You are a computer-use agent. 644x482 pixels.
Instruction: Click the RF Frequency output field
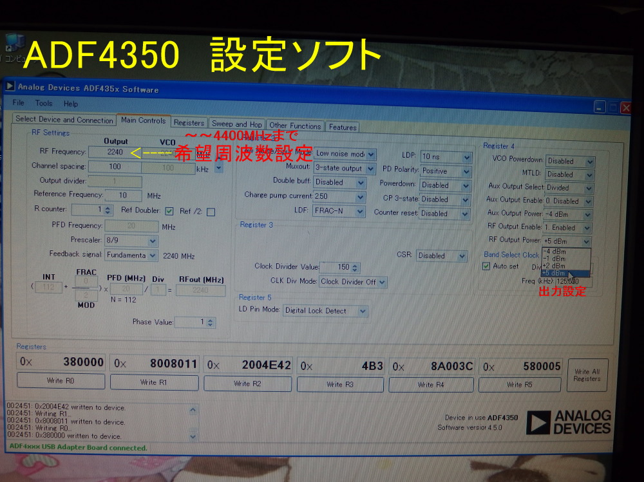point(115,152)
